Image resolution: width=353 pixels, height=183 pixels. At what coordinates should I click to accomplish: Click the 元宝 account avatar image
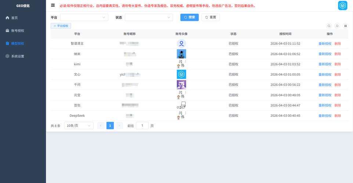click(x=181, y=95)
